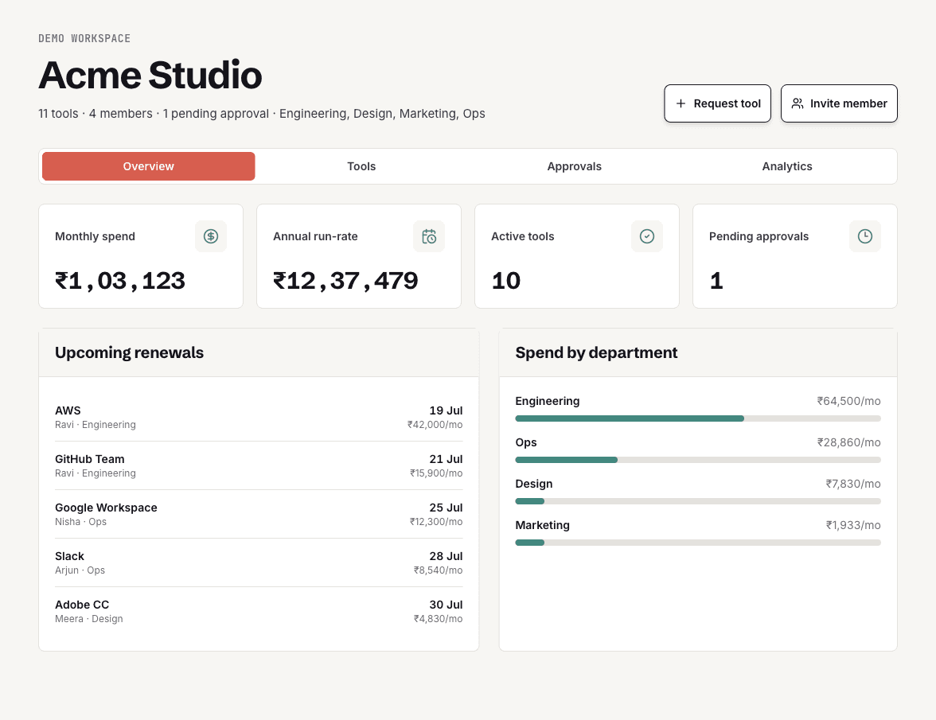Click the Spend by department heading
936x720 pixels.
click(596, 352)
